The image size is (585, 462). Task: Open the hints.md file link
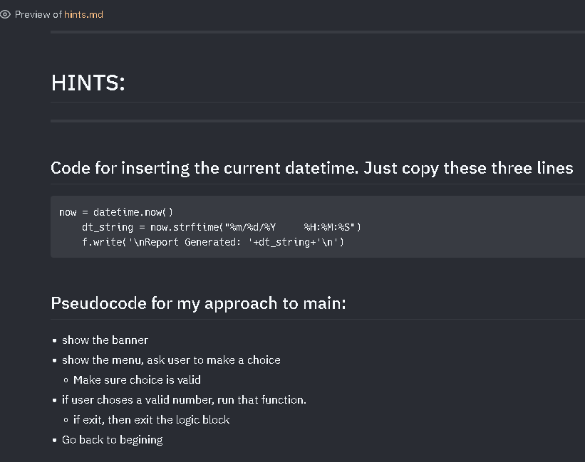[83, 14]
